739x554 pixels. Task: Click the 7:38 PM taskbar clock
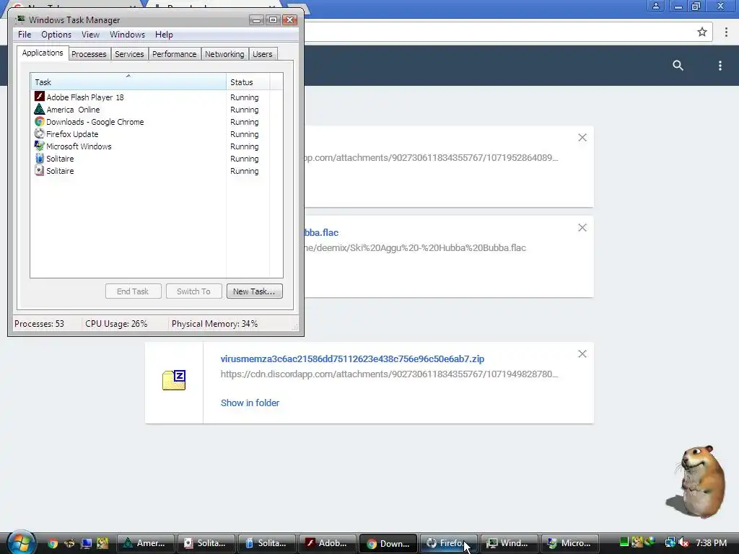[x=711, y=542]
